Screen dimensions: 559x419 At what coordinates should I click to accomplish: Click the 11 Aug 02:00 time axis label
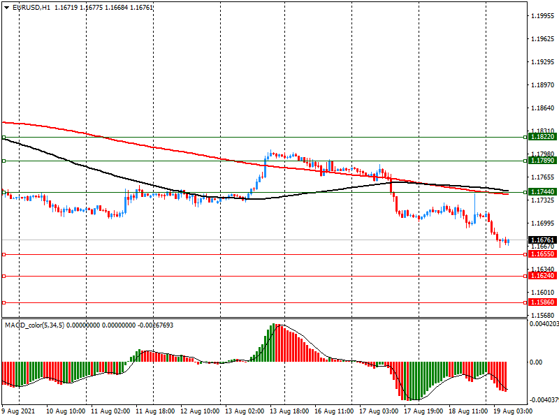point(110,411)
